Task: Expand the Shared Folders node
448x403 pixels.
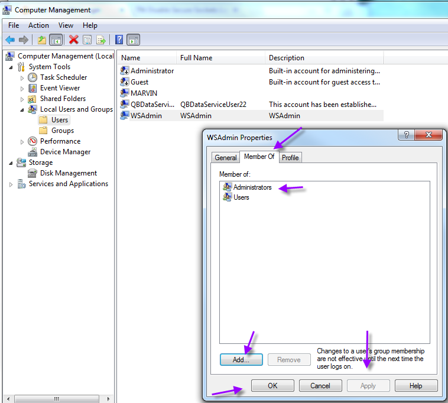Action: [22, 99]
